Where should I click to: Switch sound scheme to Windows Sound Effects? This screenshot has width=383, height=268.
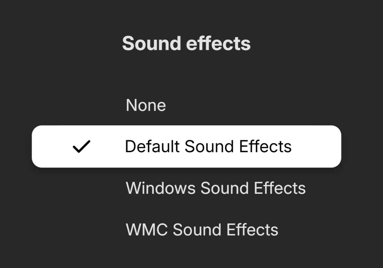(216, 188)
